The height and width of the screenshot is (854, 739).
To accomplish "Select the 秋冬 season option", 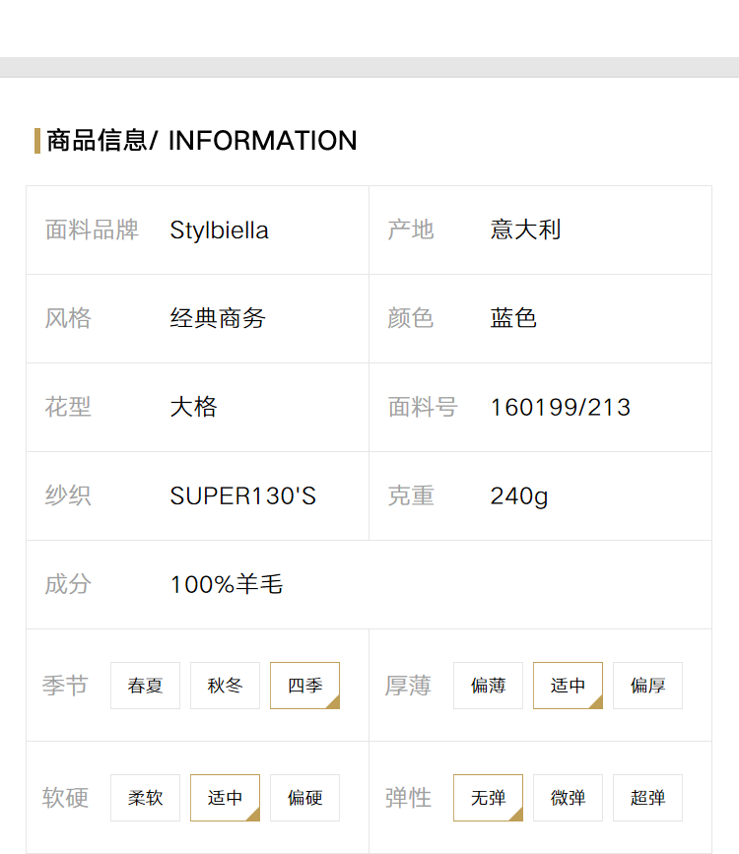I will (225, 686).
